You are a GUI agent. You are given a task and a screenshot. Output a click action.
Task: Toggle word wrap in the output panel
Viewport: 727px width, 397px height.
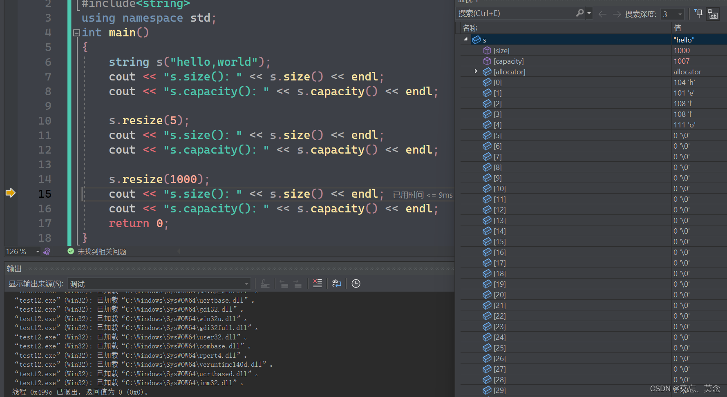pos(336,283)
